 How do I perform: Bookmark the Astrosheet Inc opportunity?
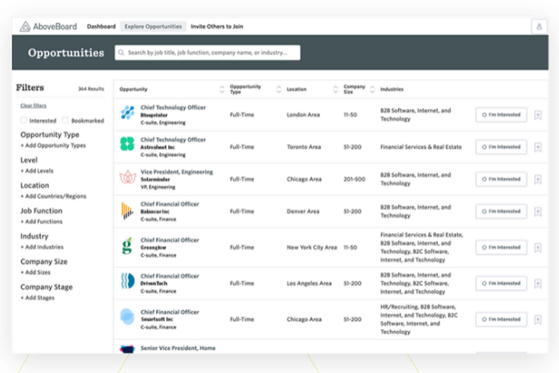pos(538,147)
